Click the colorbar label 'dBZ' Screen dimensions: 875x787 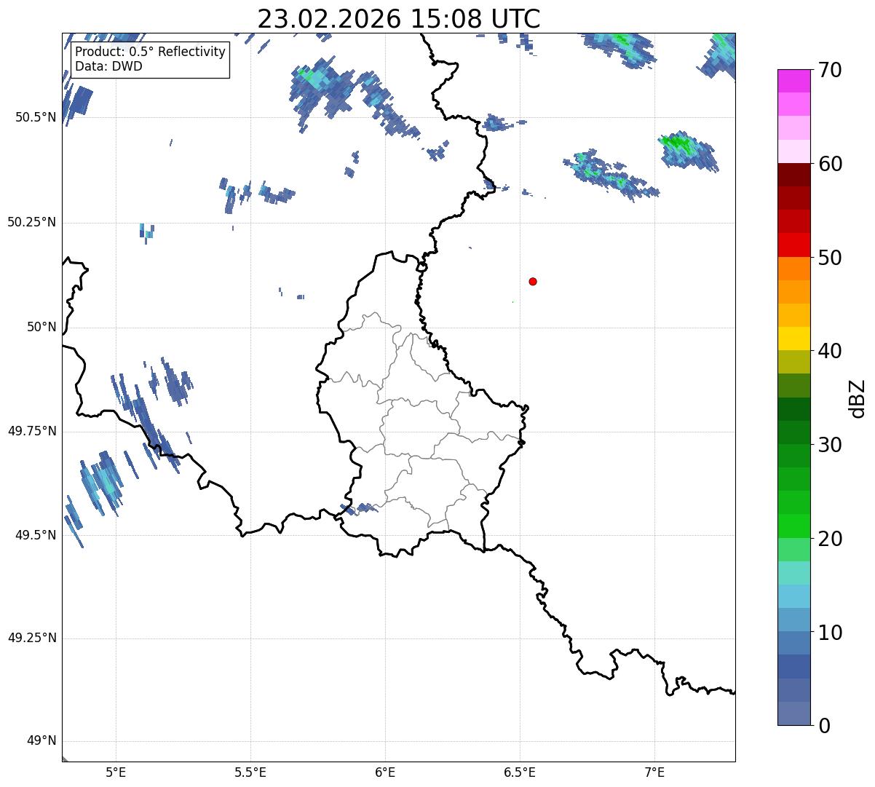pos(858,398)
